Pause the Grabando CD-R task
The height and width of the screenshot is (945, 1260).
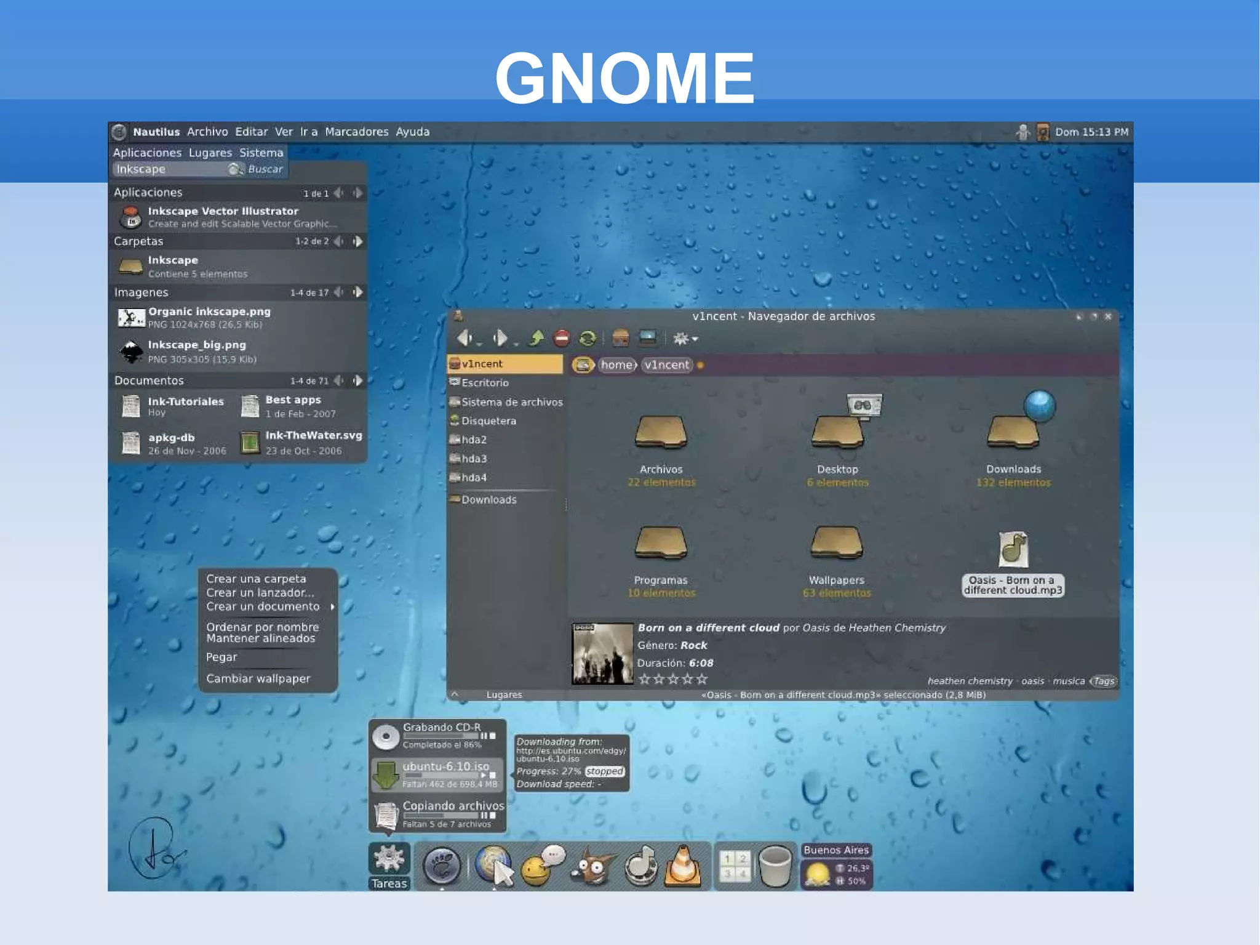[484, 736]
